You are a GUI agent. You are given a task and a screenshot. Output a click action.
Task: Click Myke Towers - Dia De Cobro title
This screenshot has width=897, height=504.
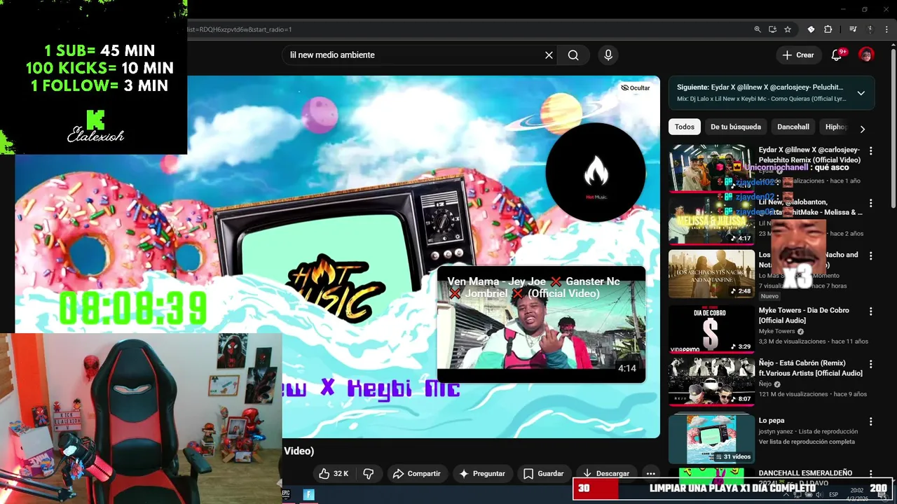coord(804,315)
